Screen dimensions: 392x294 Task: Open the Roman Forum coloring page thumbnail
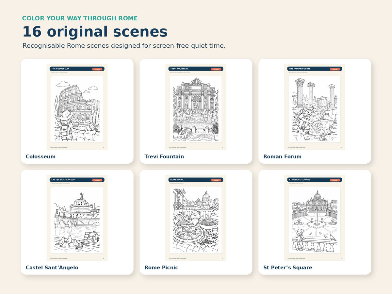coord(315,107)
